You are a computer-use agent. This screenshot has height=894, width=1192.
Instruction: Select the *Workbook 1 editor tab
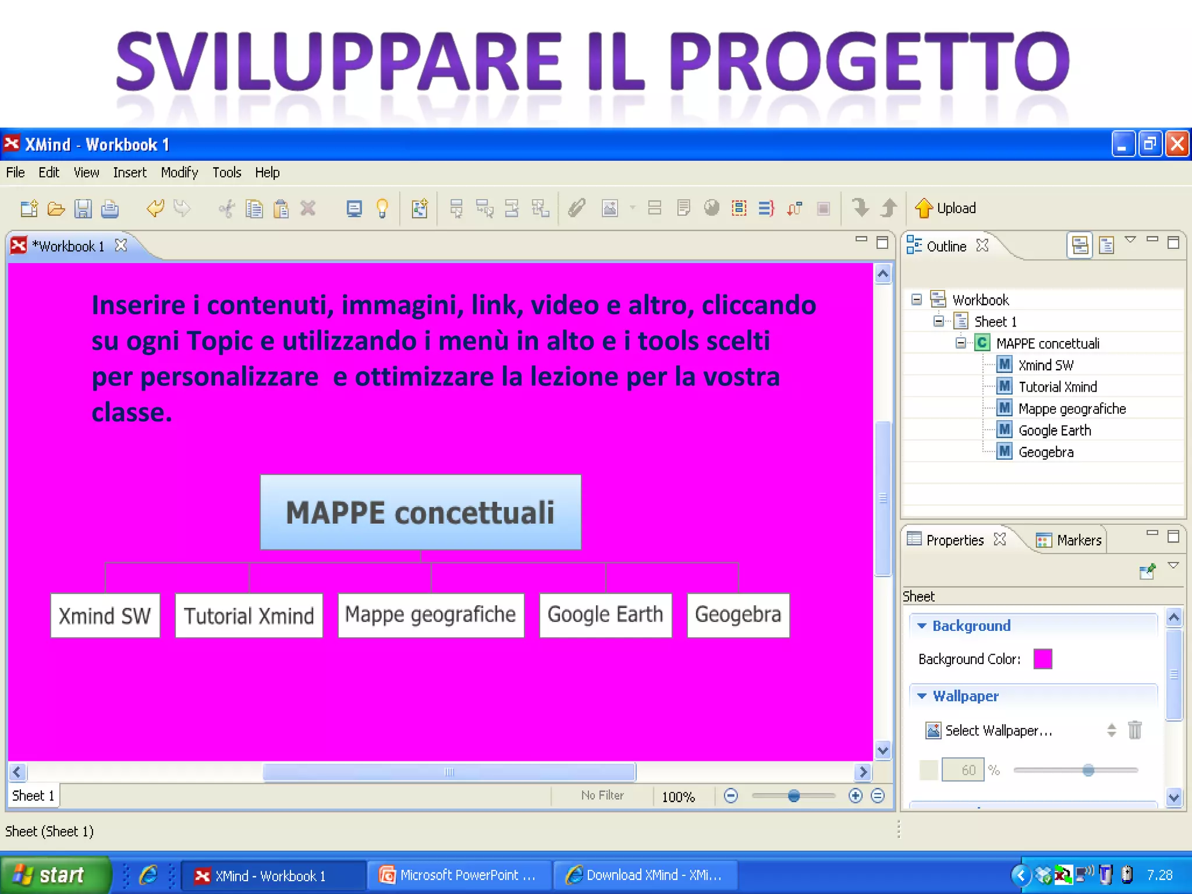69,246
